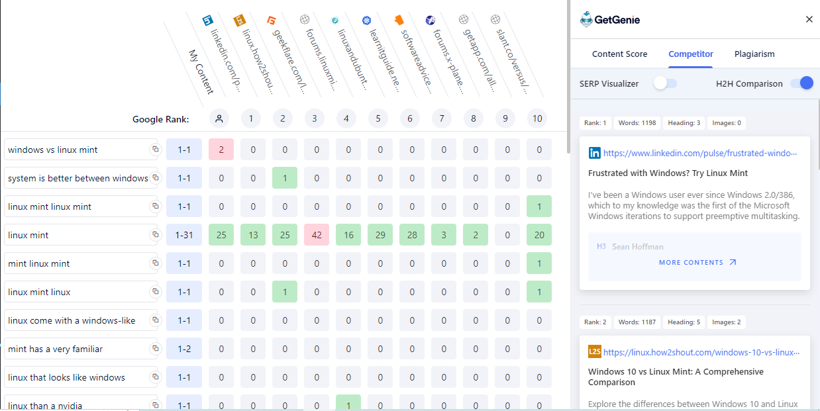Copy 'linux that looks like windows' keyword
The image size is (820, 411).
155,377
